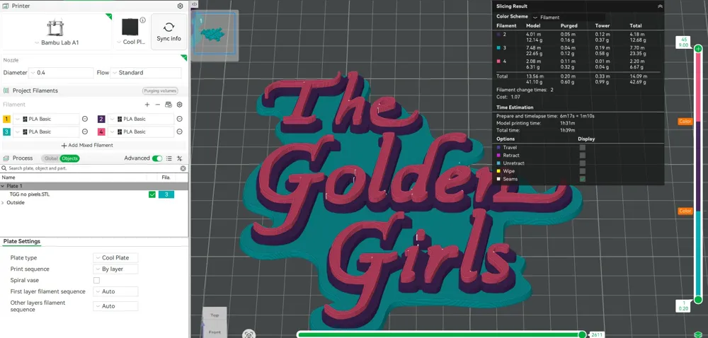
Task: Click the Cool Plate bed image
Action: click(x=130, y=27)
